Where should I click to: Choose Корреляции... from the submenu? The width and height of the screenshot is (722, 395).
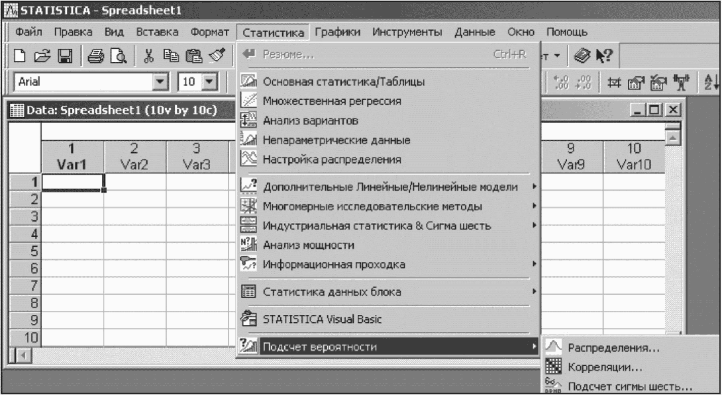pos(631,367)
